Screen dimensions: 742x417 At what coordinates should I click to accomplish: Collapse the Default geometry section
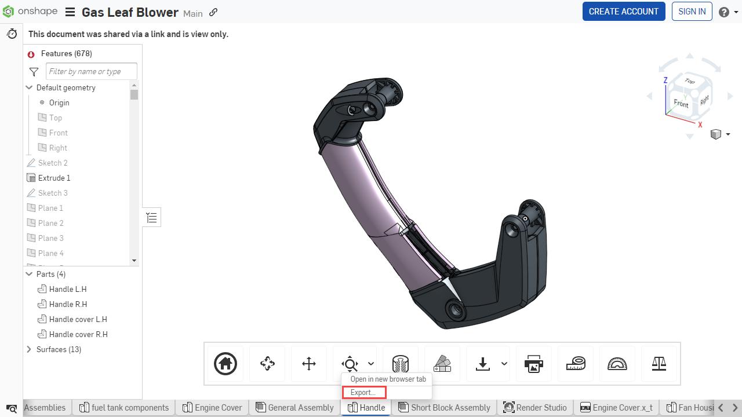point(29,87)
